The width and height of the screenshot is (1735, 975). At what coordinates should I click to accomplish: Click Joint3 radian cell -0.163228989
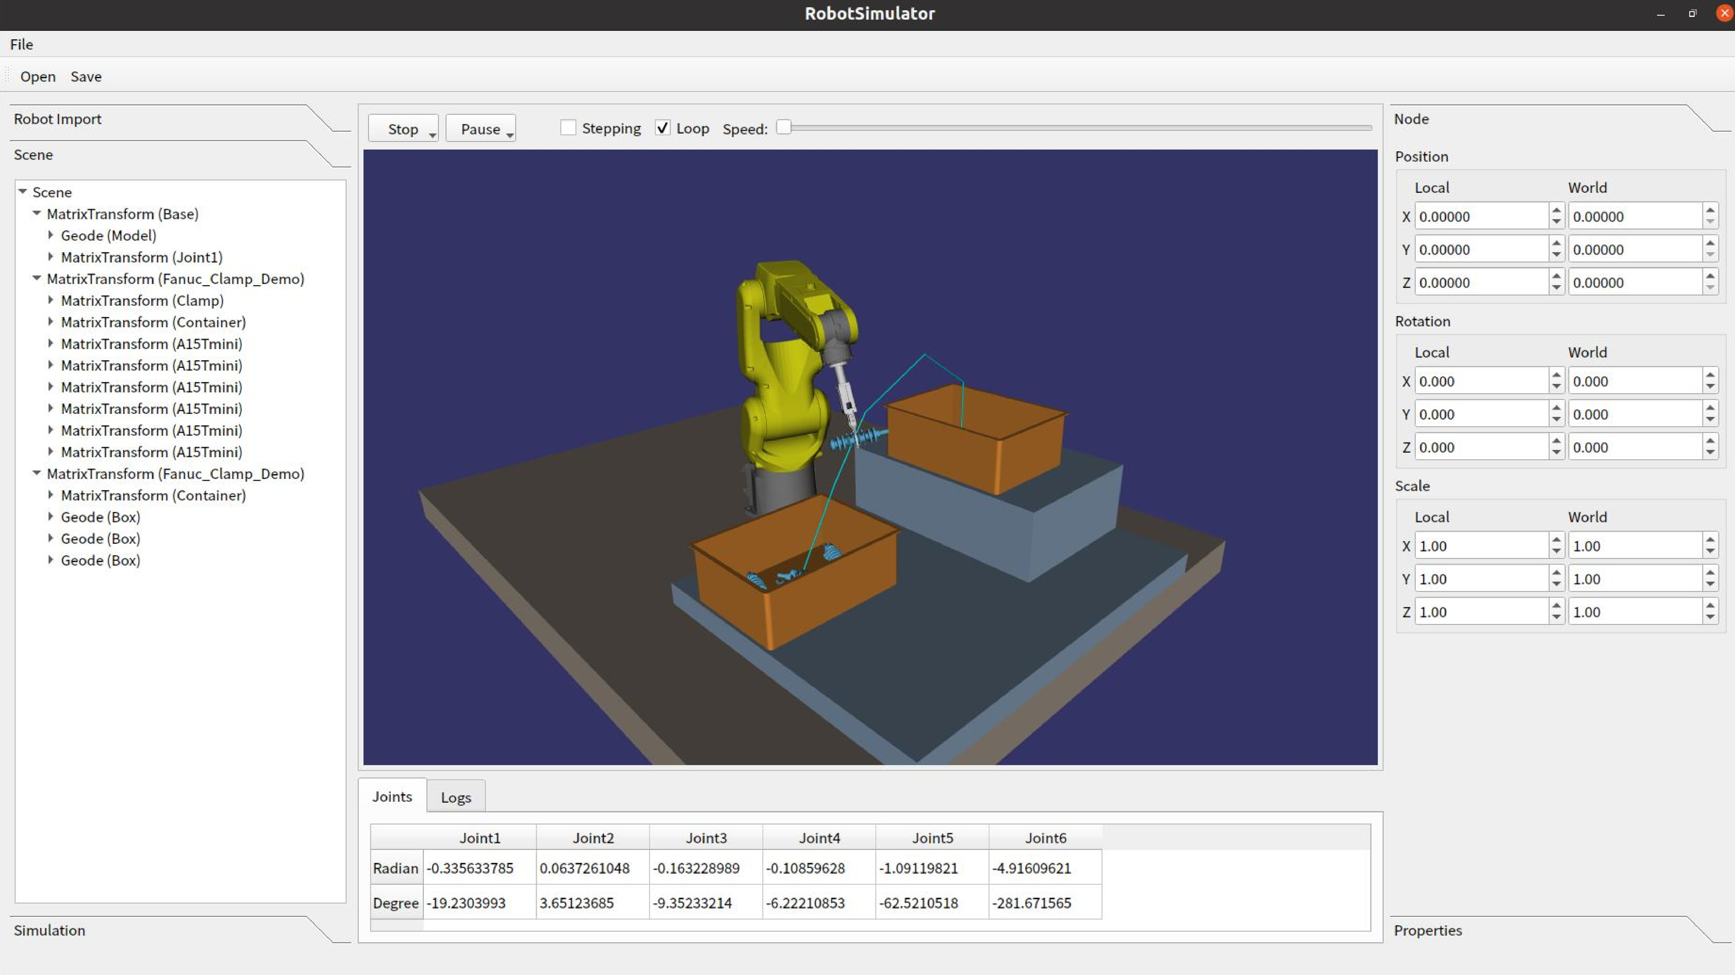pyautogui.click(x=706, y=868)
